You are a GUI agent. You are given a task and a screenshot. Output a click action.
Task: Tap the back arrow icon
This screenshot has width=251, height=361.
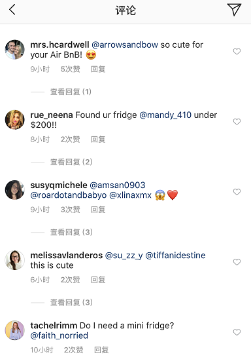point(12,10)
